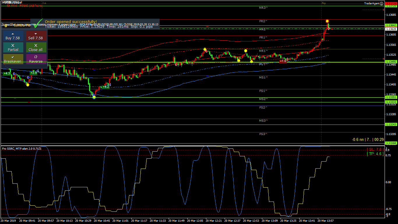398x224 pixels.
Task: Click the MS1^ pivot level label
Action: pos(263,78)
